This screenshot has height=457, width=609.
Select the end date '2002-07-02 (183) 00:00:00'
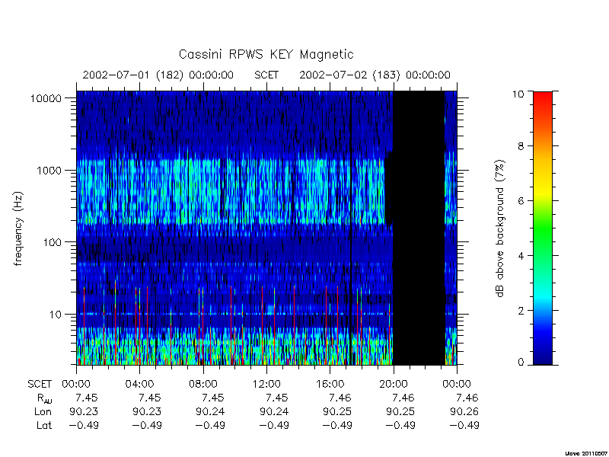(375, 75)
